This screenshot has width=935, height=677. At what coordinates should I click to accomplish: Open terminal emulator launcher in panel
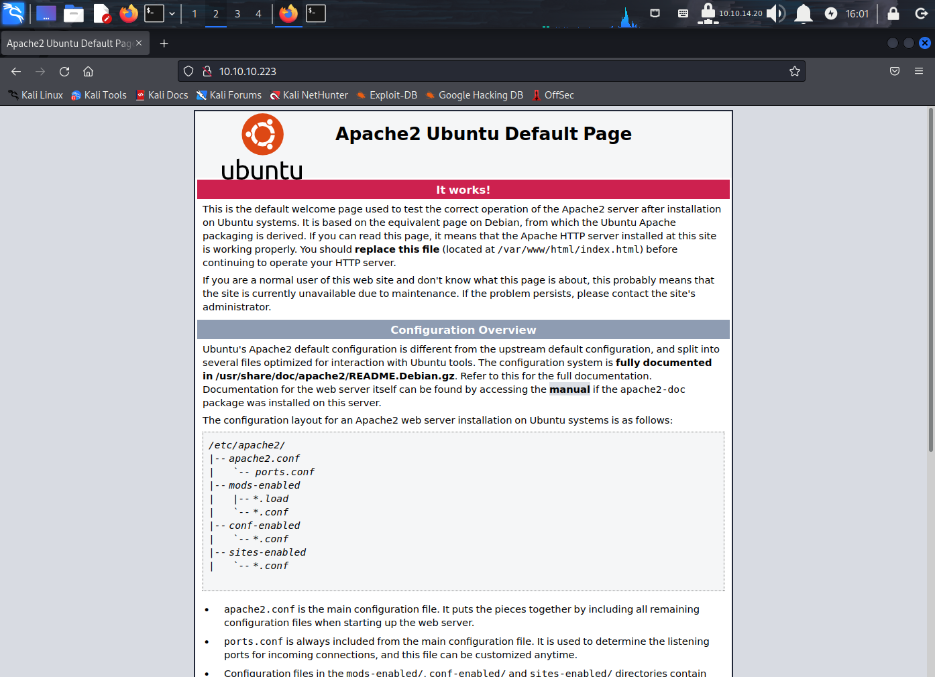tap(154, 13)
